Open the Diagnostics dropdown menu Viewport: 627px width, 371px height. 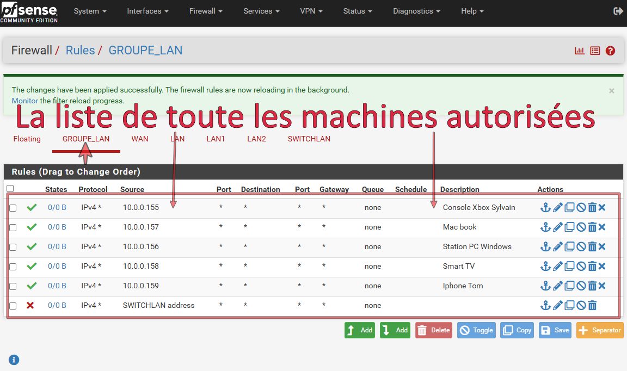[416, 11]
